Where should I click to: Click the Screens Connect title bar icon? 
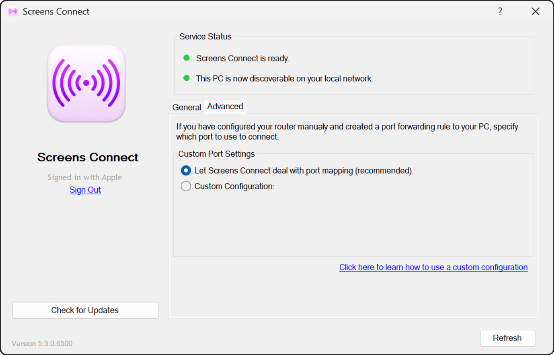point(13,12)
